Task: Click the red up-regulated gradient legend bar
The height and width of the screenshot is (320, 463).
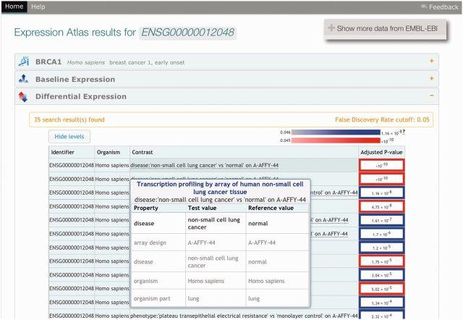Action: (336, 140)
